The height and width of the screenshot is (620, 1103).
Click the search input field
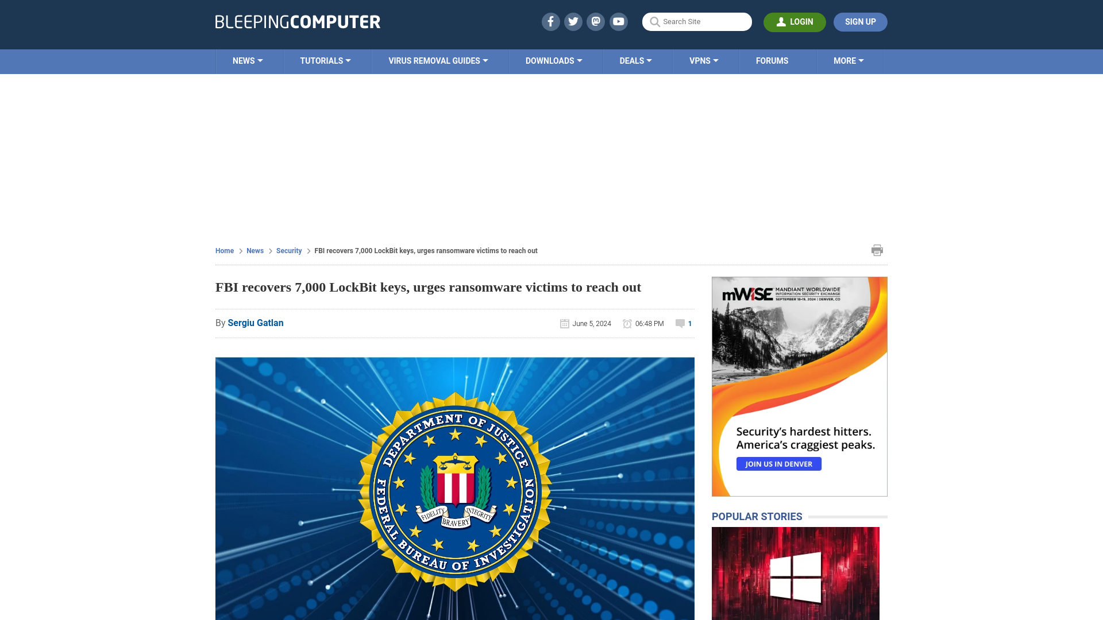697,21
